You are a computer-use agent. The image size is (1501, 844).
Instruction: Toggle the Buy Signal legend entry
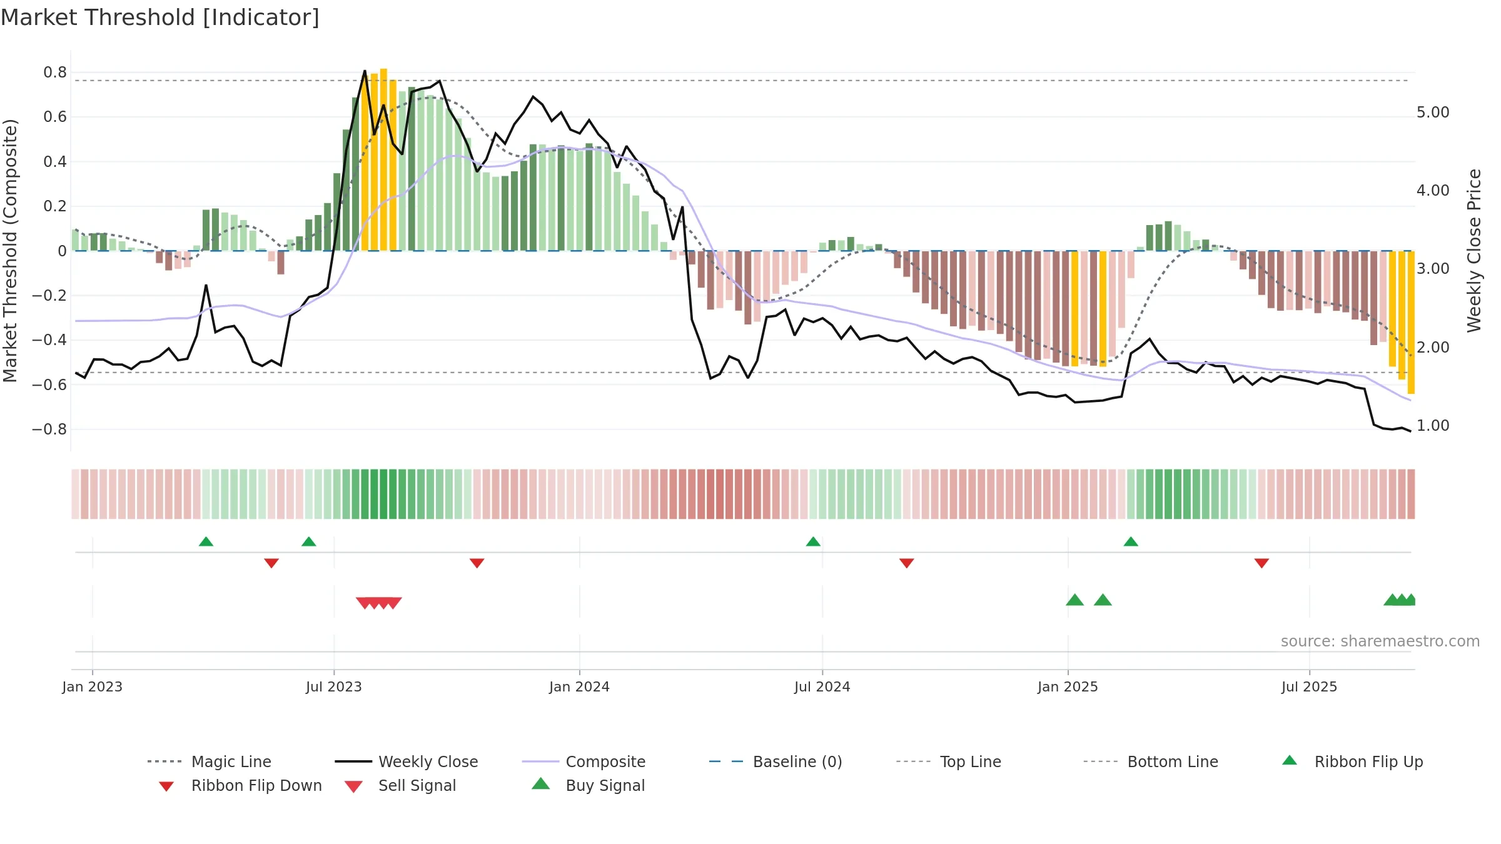pos(588,785)
